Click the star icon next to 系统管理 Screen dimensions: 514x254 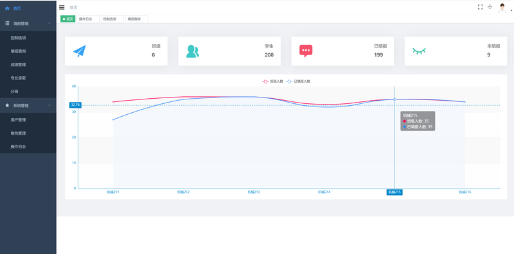(x=7, y=105)
